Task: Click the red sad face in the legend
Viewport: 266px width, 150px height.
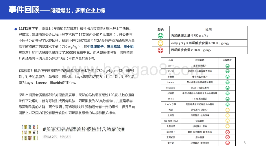Action: pyautogui.click(x=160, y=50)
